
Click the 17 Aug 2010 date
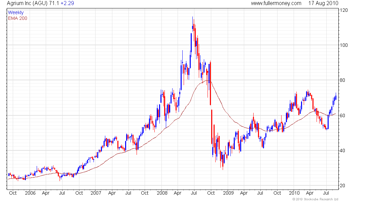click(323, 3)
